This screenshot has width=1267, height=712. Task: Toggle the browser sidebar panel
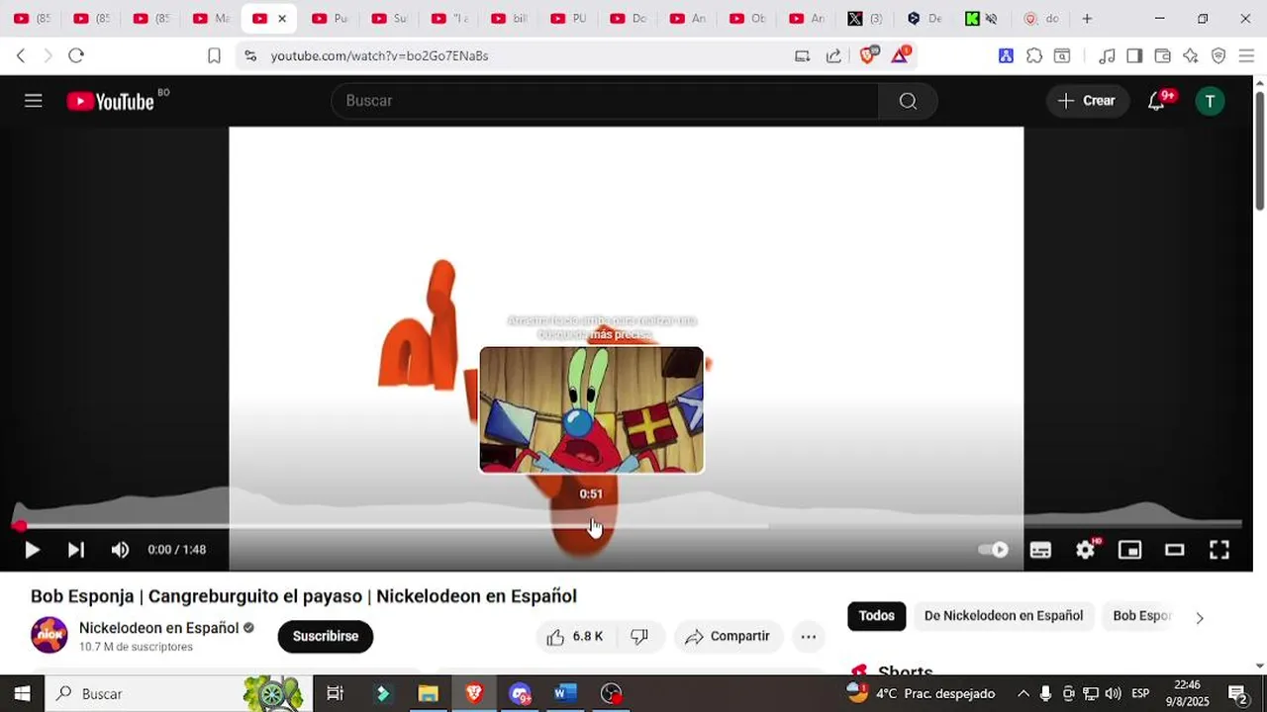[1134, 56]
